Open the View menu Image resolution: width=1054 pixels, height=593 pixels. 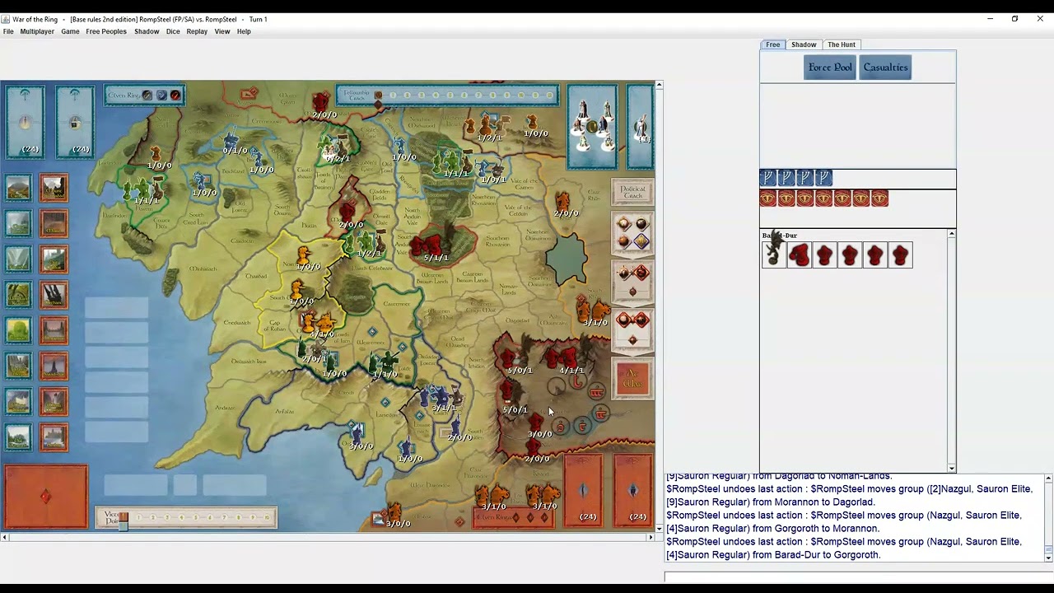[222, 31]
